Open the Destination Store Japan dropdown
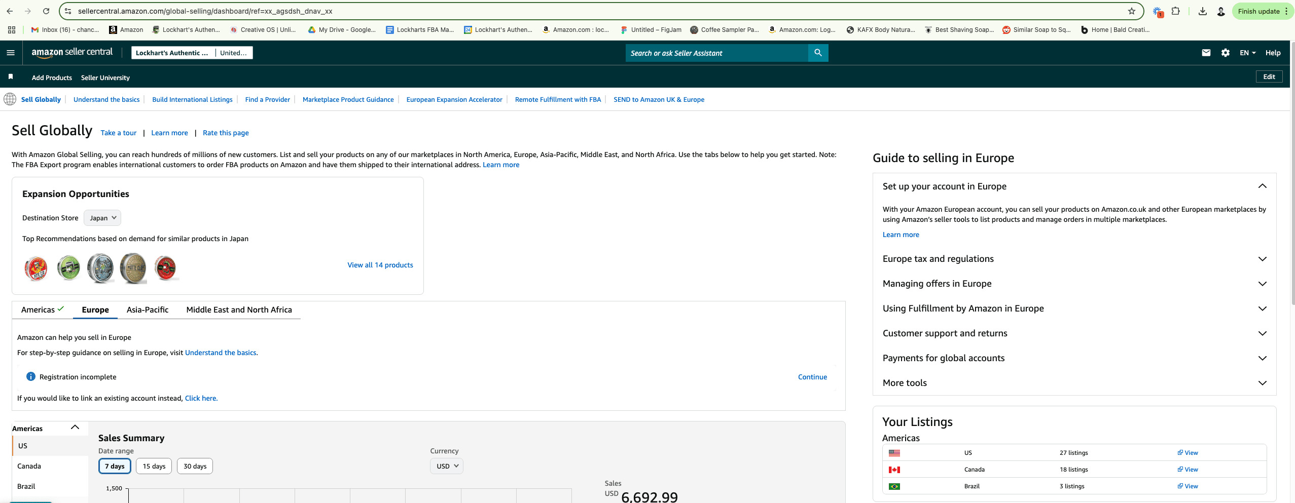 coord(102,218)
